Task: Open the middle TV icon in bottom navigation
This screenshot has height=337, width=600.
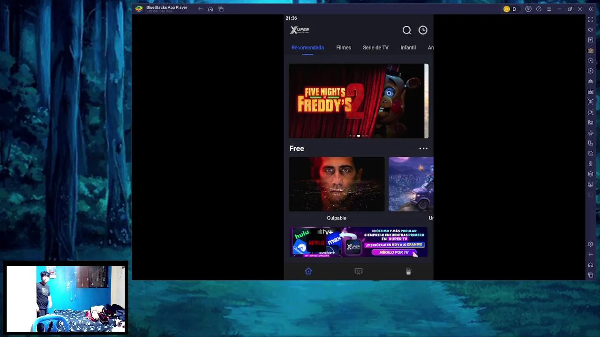Action: coord(359,271)
